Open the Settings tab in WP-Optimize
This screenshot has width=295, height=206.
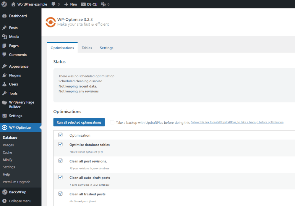click(x=106, y=48)
